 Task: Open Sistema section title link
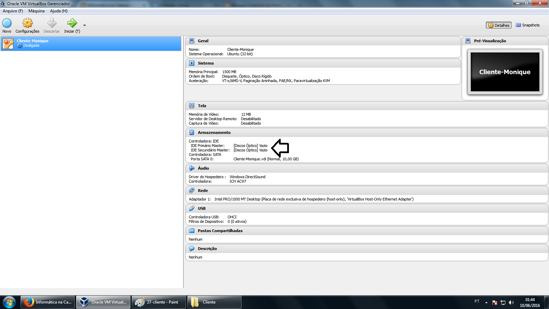pos(206,63)
